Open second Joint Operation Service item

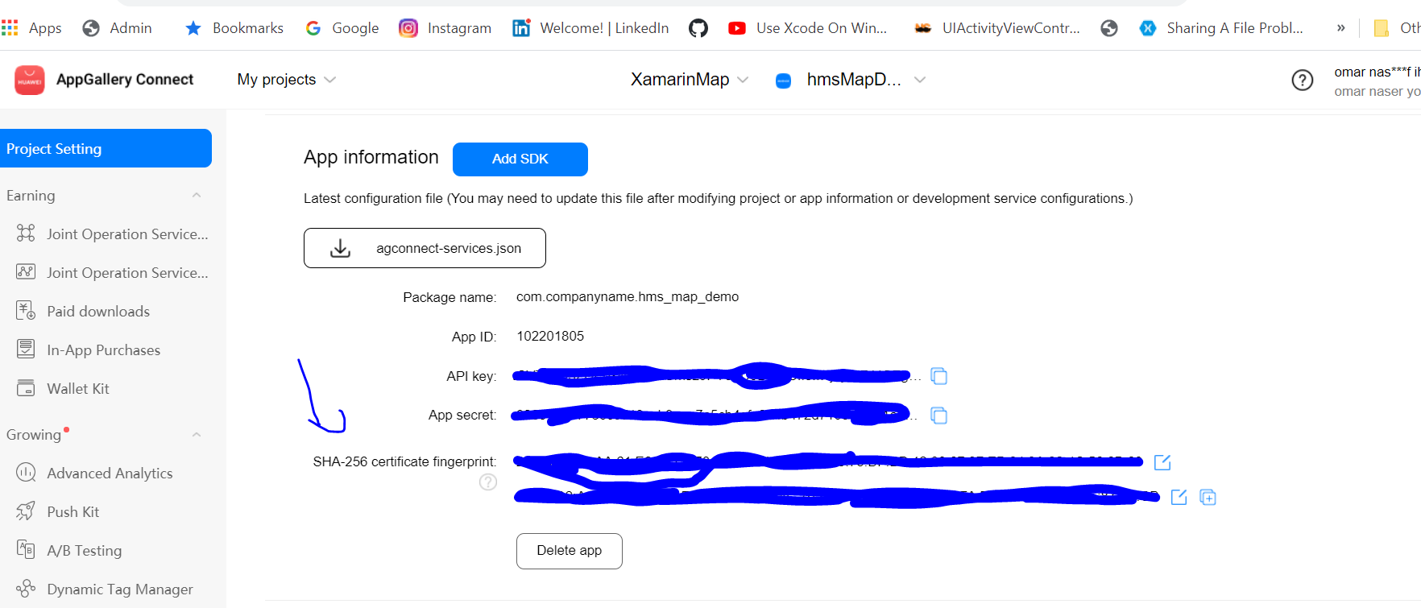click(x=113, y=272)
